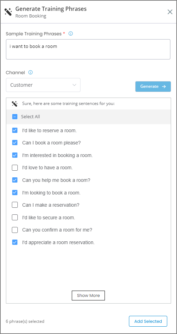Check "Can you confirm a room for me?"
The height and width of the screenshot is (334, 177).
(15, 230)
